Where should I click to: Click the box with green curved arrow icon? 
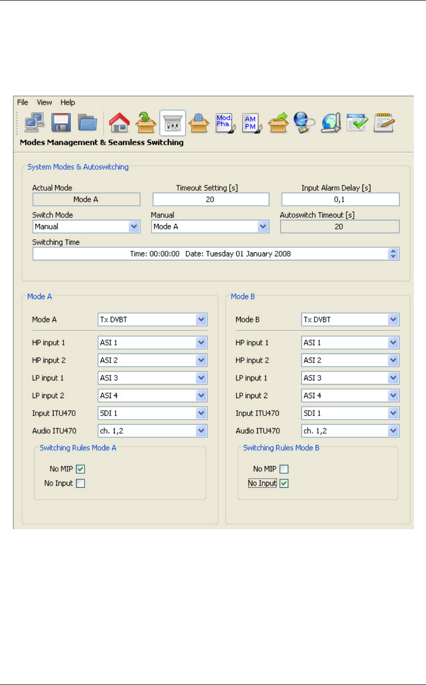pos(278,123)
